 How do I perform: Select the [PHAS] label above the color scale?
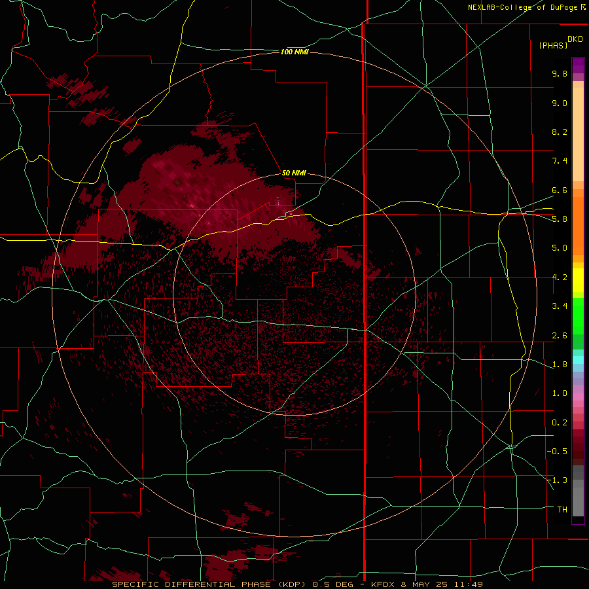pyautogui.click(x=553, y=45)
